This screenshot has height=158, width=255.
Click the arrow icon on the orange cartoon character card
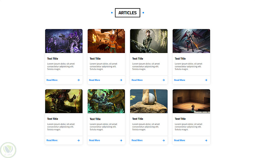pos(121,80)
